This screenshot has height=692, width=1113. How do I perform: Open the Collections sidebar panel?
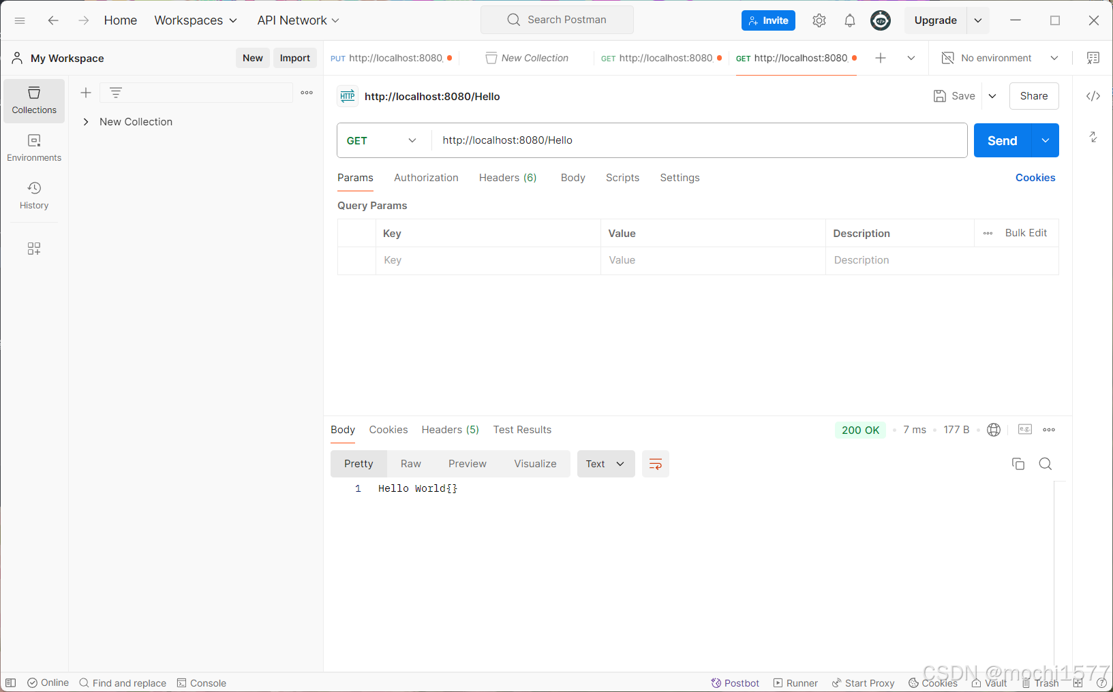[x=34, y=101]
